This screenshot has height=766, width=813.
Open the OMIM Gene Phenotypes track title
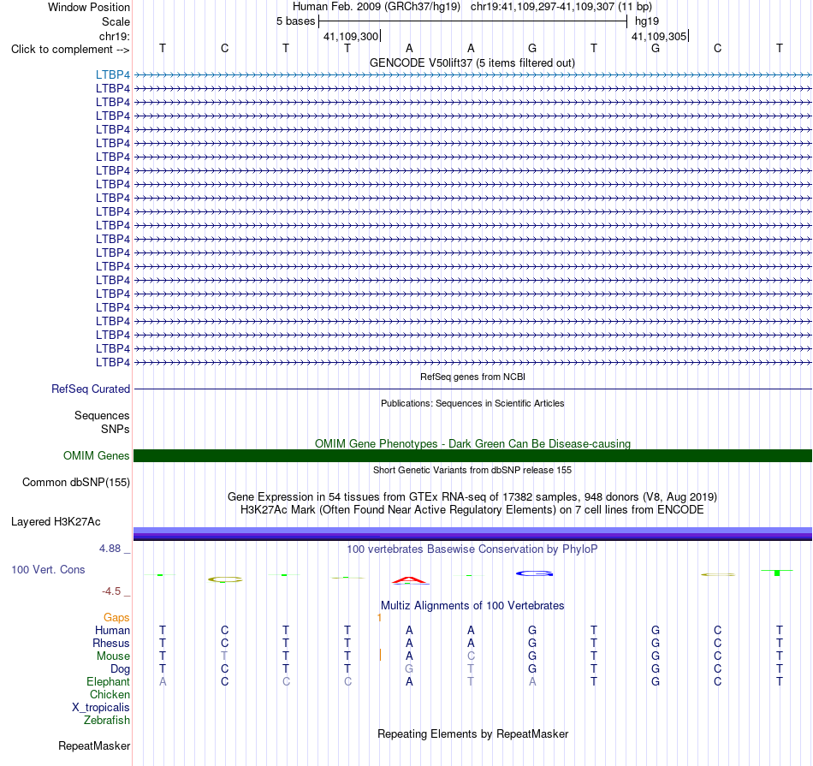pyautogui.click(x=472, y=444)
